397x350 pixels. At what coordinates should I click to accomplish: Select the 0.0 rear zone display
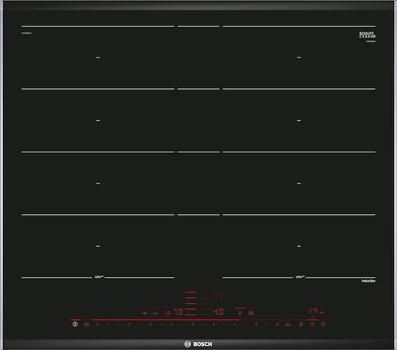[x=218, y=296]
